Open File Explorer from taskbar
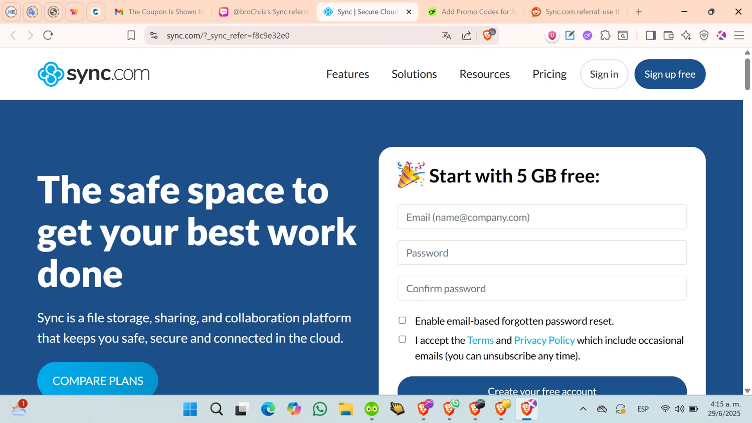The image size is (752, 423). click(x=346, y=409)
